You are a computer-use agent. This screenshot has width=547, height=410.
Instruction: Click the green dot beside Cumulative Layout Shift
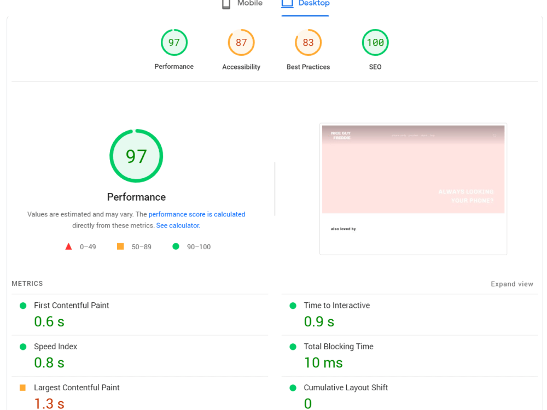pos(293,388)
